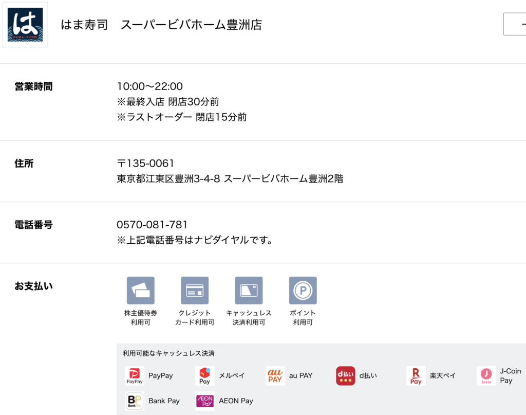Viewport: 526px width, 415px height.
Task: Click the au PAY text label
Action: 301,376
